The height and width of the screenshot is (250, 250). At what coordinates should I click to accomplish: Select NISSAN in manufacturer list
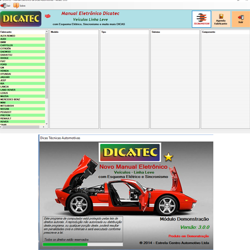click(22, 109)
